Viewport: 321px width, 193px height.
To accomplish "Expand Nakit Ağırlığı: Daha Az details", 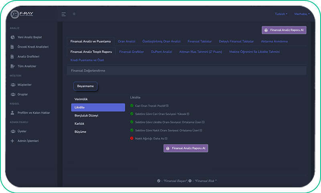I will click(166, 139).
